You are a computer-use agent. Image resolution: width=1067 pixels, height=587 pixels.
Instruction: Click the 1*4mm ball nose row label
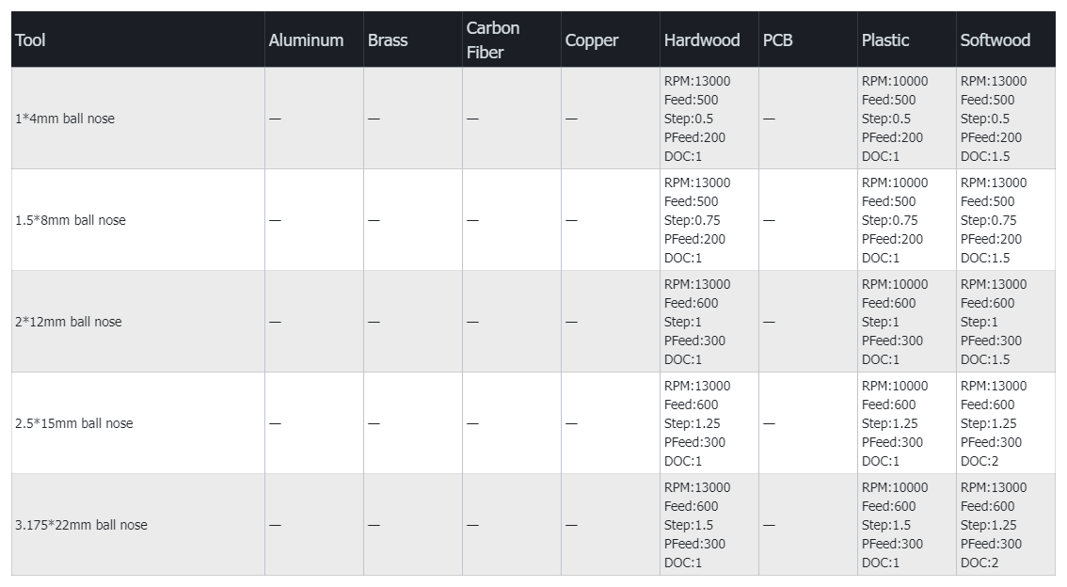(x=65, y=119)
